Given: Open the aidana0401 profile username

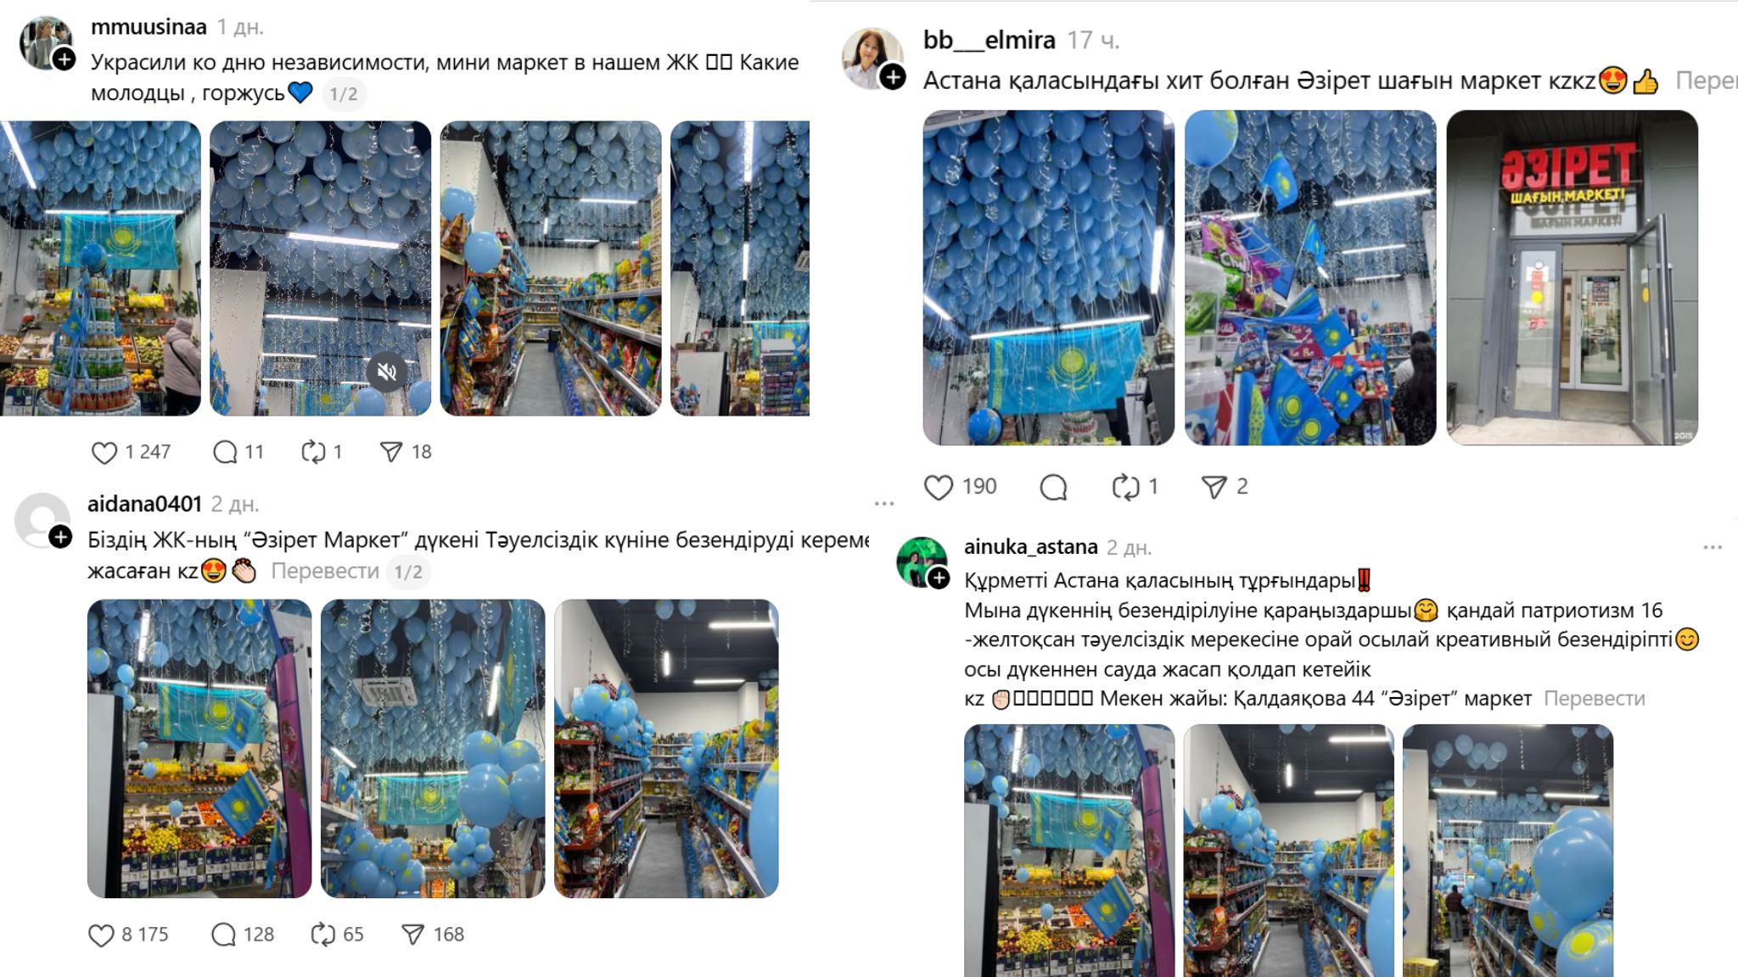Looking at the screenshot, I should (144, 504).
